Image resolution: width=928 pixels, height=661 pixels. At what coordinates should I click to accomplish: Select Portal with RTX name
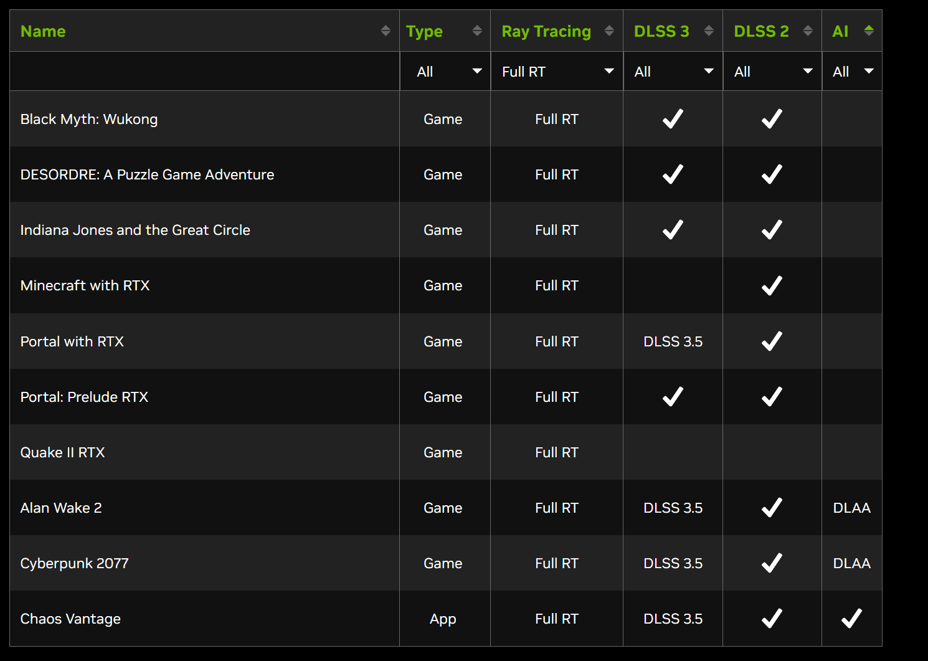pyautogui.click(x=72, y=341)
